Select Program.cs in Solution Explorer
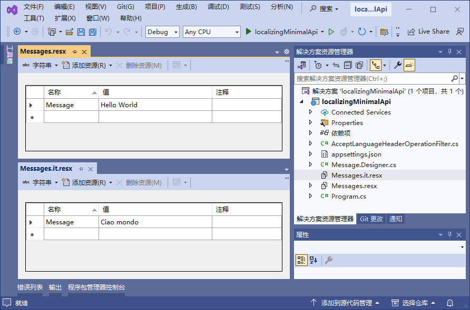The height and width of the screenshot is (310, 470). click(x=348, y=197)
